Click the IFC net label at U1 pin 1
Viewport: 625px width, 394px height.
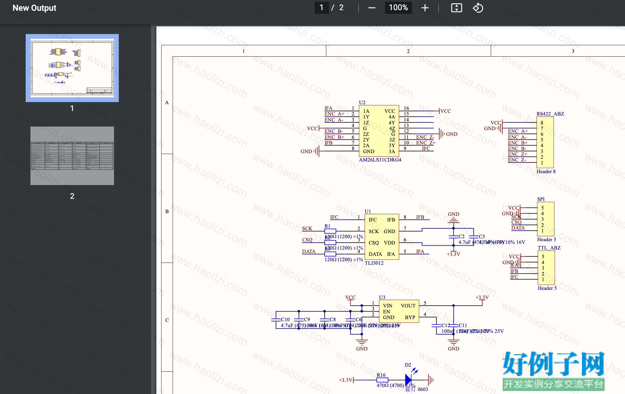tap(334, 217)
